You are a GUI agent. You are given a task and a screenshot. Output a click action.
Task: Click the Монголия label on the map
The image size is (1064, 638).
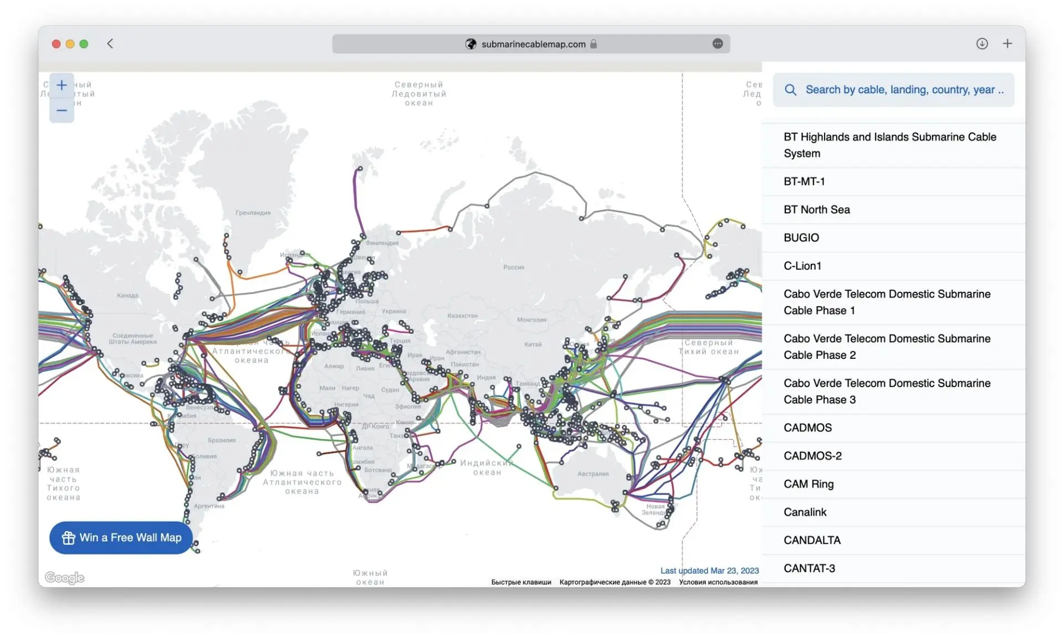[531, 320]
